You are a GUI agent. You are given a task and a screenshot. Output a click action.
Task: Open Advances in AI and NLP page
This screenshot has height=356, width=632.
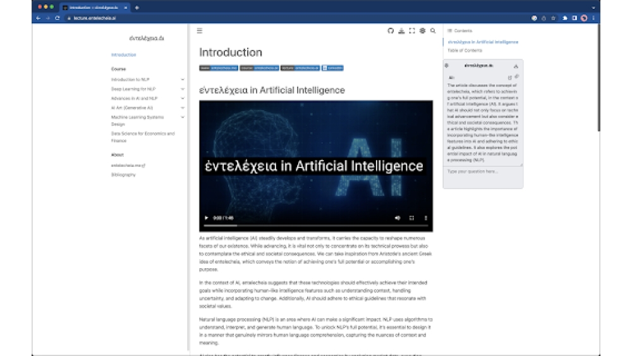[134, 99]
